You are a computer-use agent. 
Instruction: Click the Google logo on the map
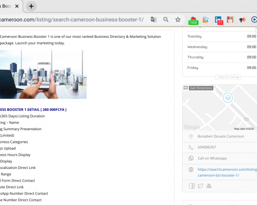click(192, 127)
